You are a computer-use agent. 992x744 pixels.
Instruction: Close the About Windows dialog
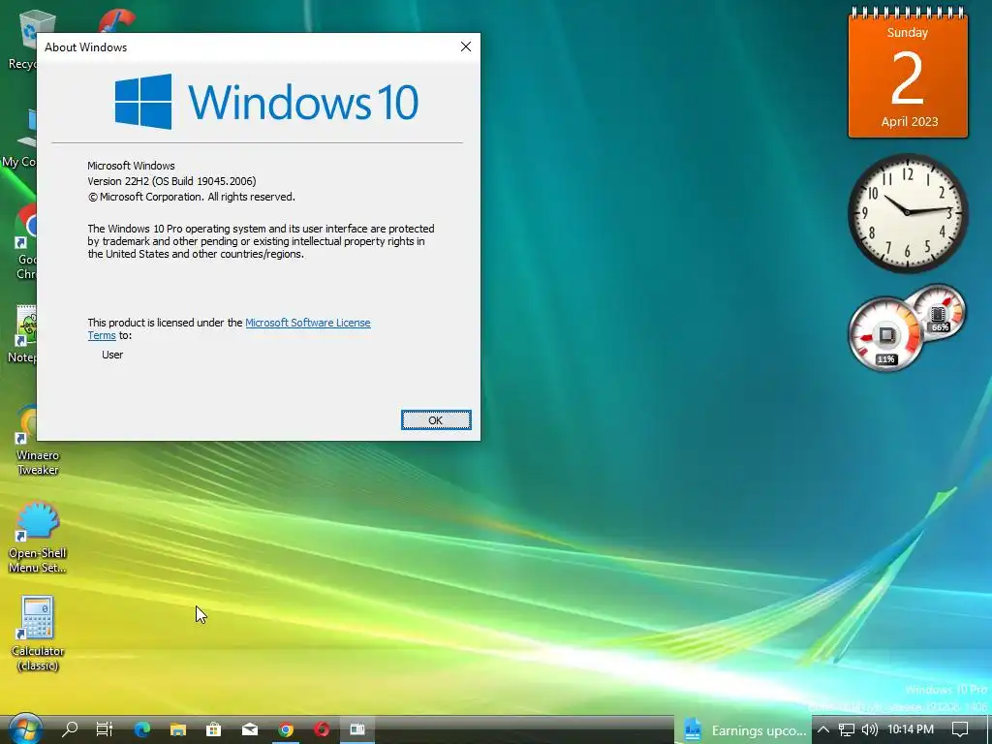(466, 46)
